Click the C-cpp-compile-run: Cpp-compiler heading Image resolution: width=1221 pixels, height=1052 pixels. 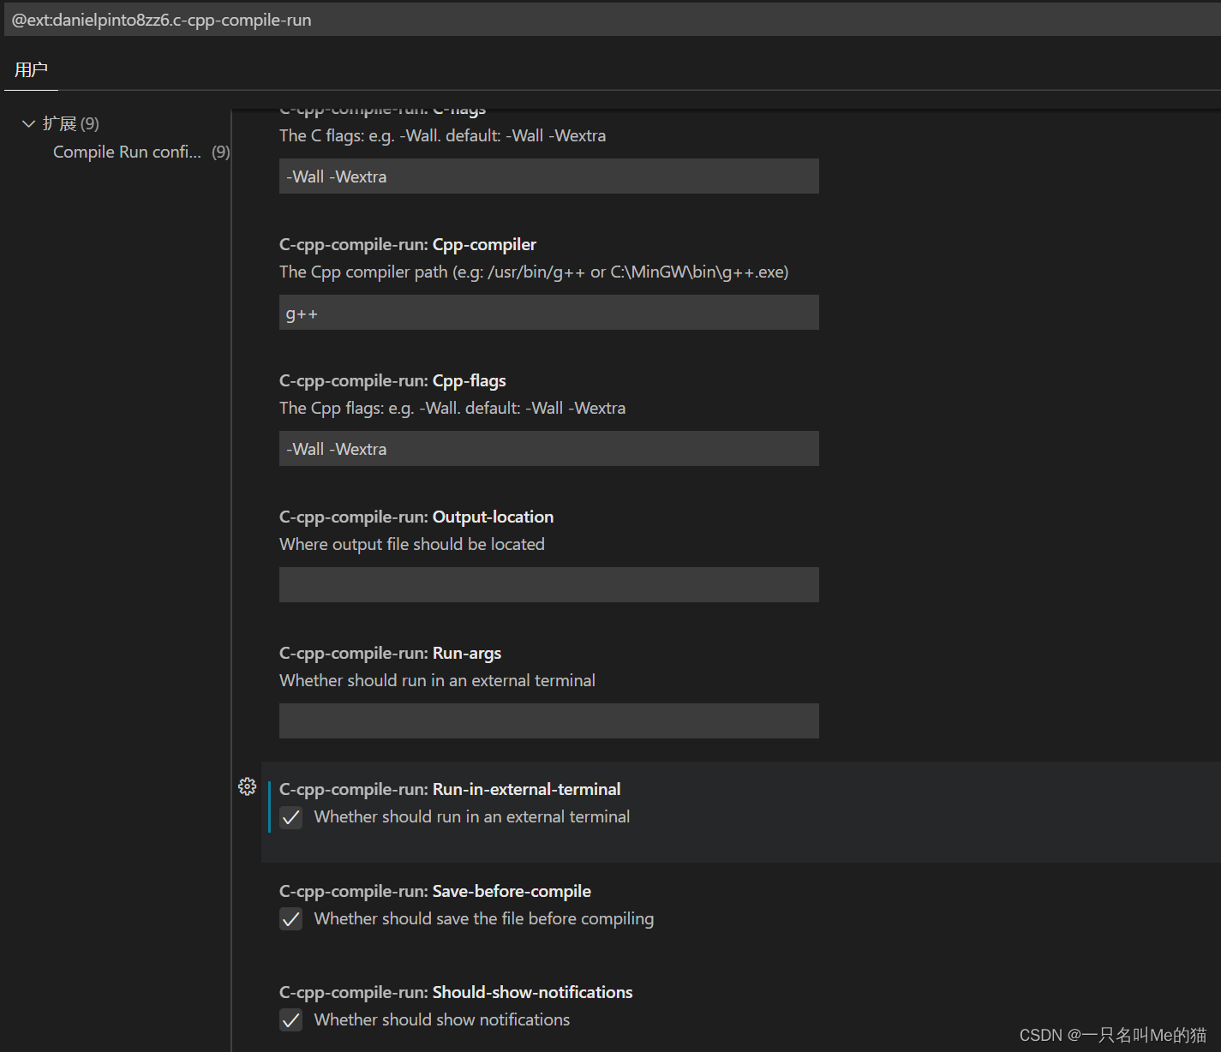click(407, 244)
